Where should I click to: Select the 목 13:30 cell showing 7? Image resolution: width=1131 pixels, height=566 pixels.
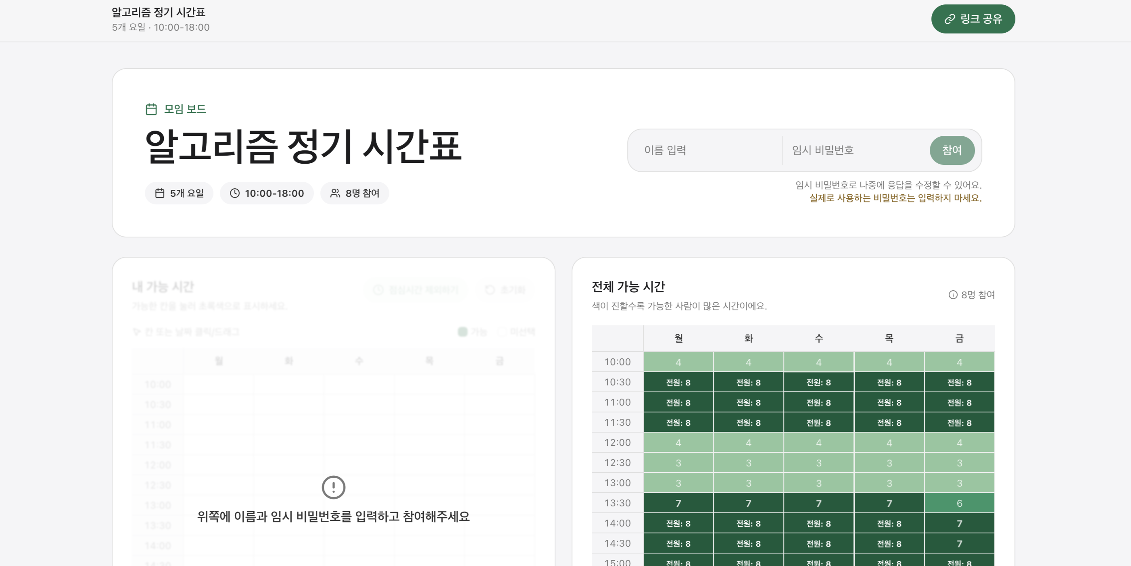pyautogui.click(x=889, y=503)
